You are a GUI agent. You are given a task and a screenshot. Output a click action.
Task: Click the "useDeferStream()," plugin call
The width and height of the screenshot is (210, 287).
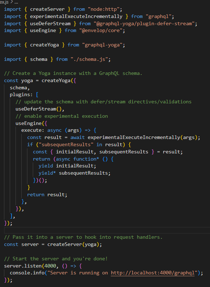40,109
